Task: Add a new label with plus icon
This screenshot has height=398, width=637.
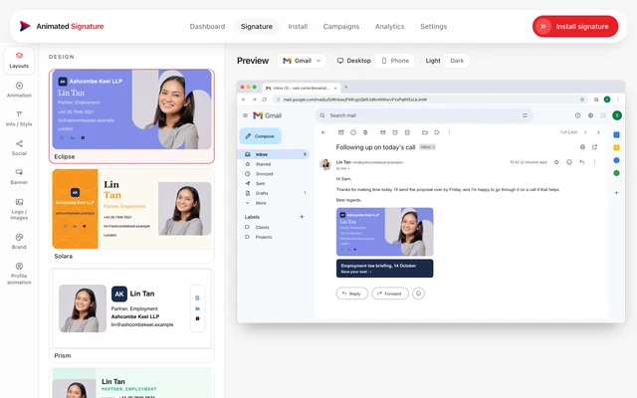Action: (x=302, y=217)
